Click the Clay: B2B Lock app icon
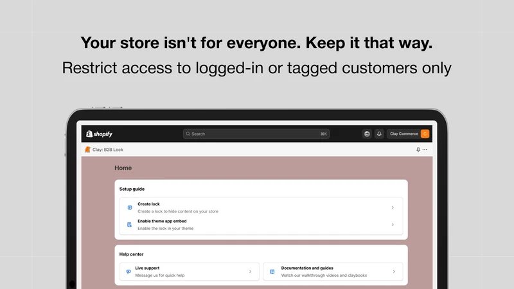 point(87,150)
